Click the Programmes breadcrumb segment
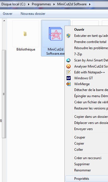 (x=41, y=4)
